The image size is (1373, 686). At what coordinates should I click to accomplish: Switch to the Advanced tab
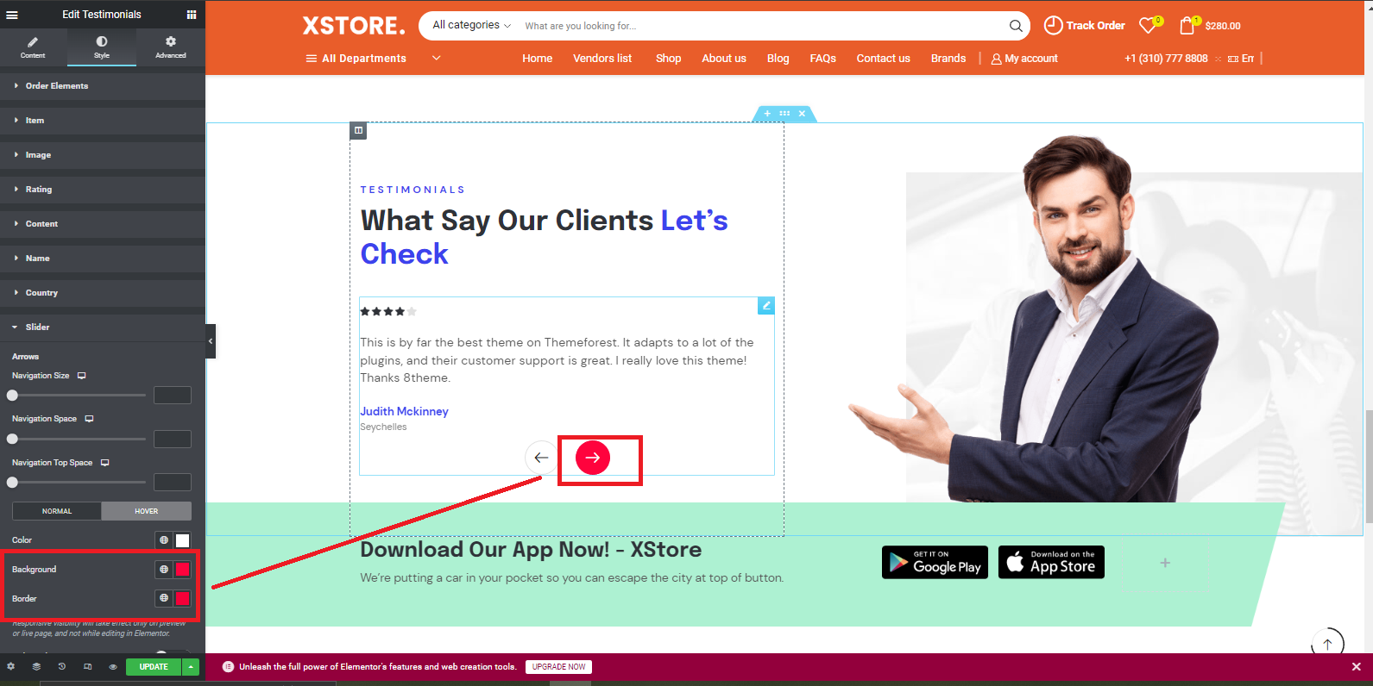(x=171, y=47)
